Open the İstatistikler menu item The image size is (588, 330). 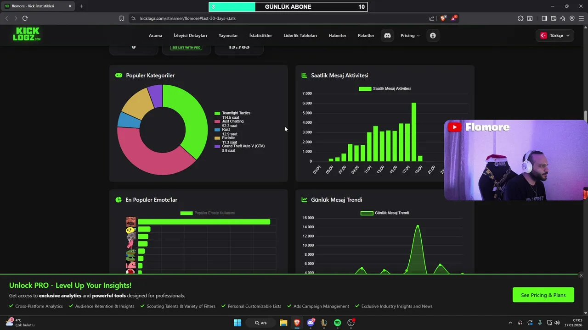pyautogui.click(x=260, y=35)
